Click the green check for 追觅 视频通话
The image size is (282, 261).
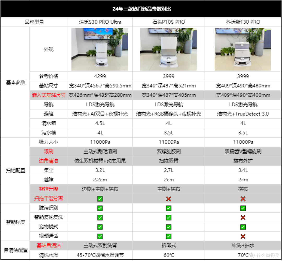100,236
